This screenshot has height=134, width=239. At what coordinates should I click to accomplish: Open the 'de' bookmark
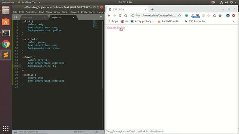[x=124, y=21]
